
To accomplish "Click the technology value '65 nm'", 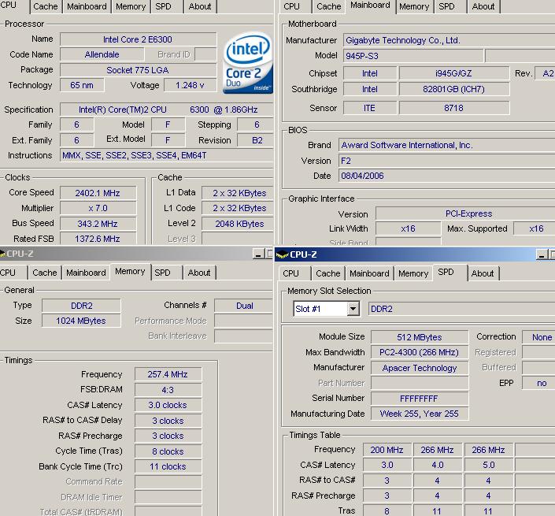I will [x=82, y=85].
